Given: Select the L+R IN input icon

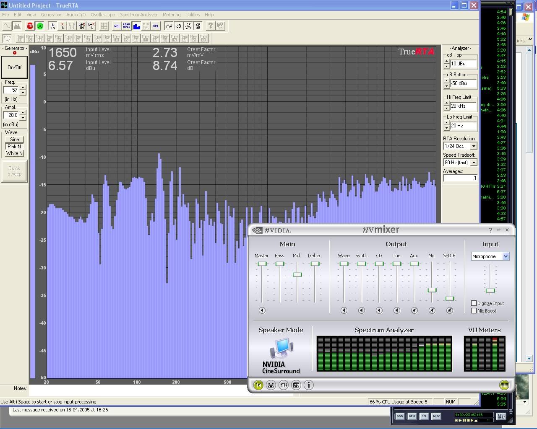Looking at the screenshot, I should (x=81, y=26).
